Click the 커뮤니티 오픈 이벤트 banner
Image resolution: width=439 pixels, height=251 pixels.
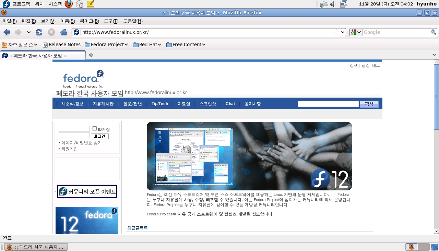click(87, 191)
